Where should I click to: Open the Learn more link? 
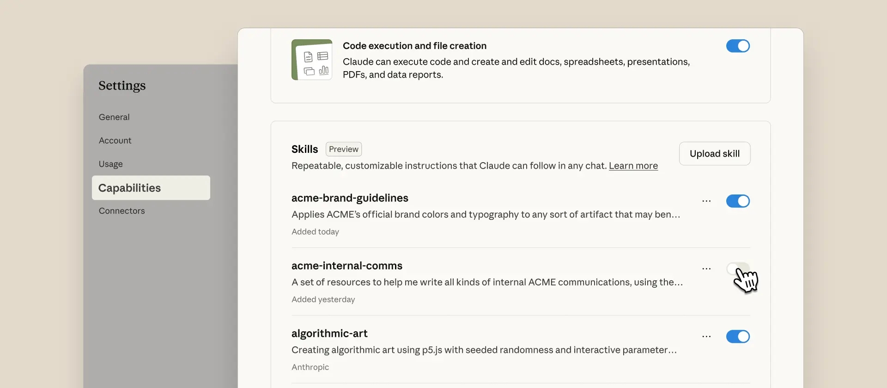click(633, 166)
